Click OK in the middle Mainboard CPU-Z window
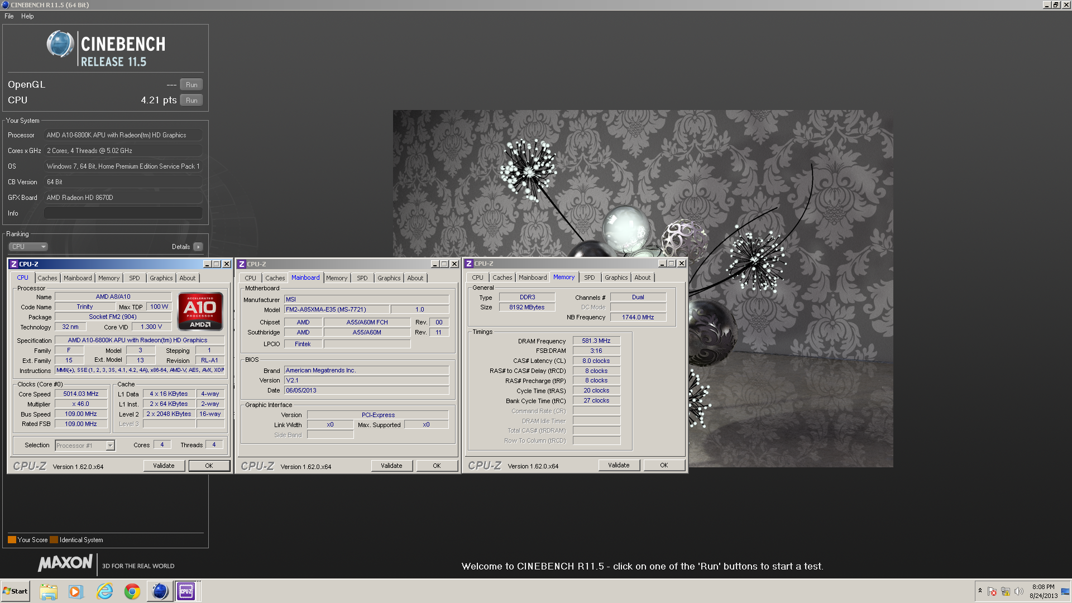This screenshot has width=1072, height=603. click(x=437, y=466)
